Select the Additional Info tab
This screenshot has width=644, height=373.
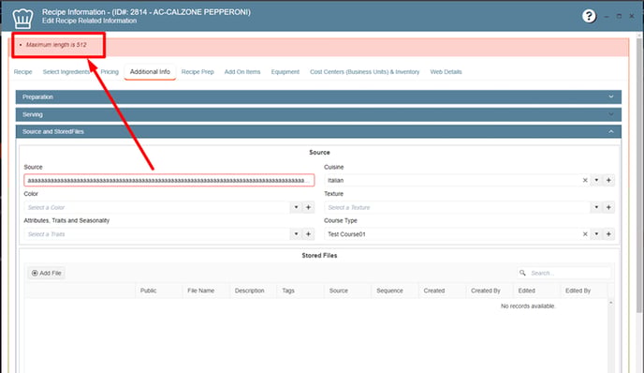[x=150, y=72]
